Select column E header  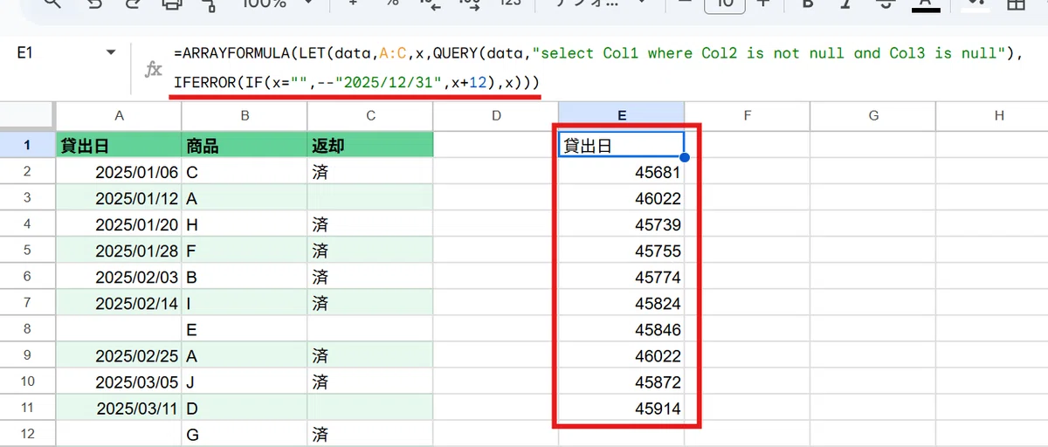[621, 114]
